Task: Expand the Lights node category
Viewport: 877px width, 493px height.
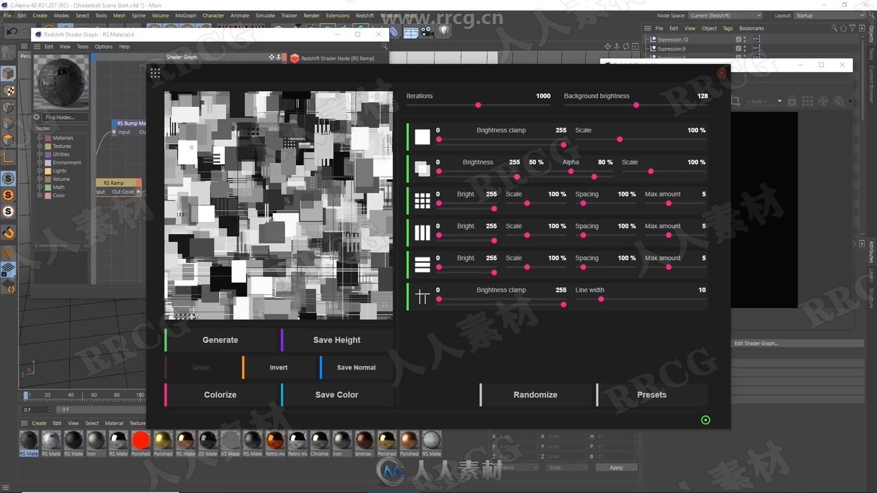Action: click(x=39, y=170)
